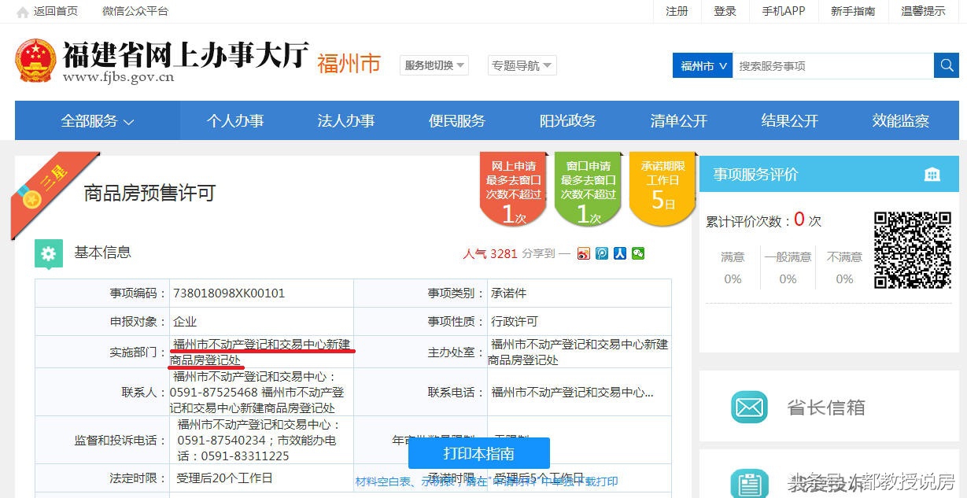Image resolution: width=967 pixels, height=498 pixels.
Task: Open 微信公众平台 from the top bar
Action: point(135,11)
